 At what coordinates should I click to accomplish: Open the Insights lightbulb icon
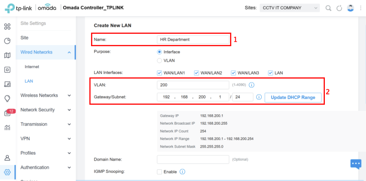[x=7, y=99]
